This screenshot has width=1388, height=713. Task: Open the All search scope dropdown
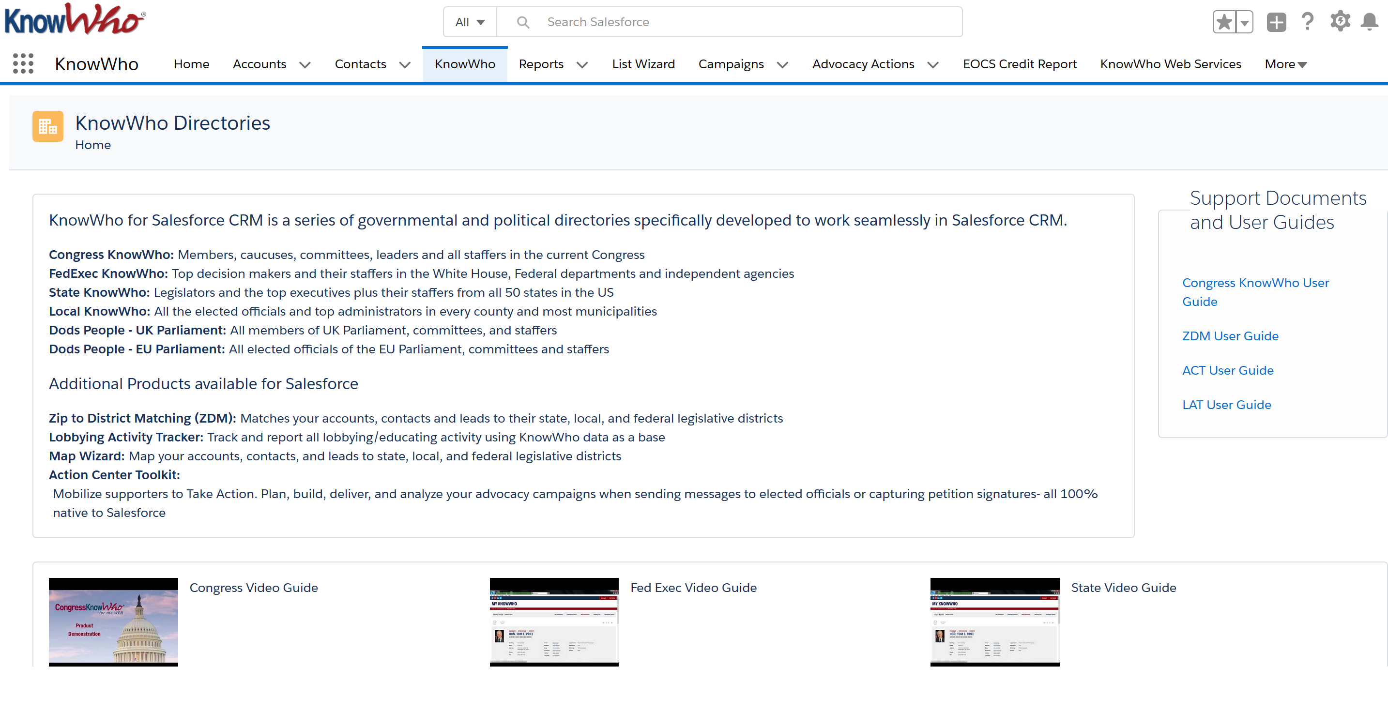(469, 22)
